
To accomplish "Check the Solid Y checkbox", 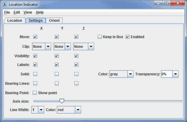I will click(57, 74).
